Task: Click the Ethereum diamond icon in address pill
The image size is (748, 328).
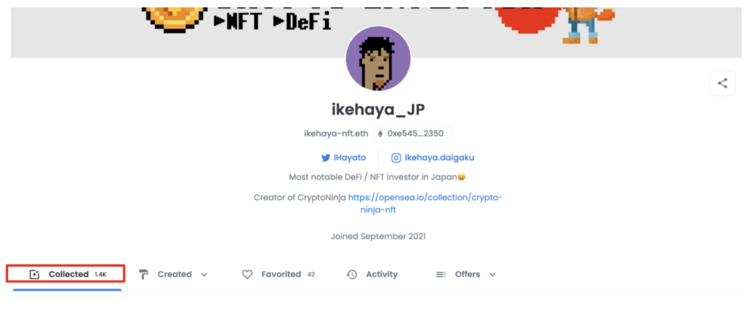Action: coord(380,134)
